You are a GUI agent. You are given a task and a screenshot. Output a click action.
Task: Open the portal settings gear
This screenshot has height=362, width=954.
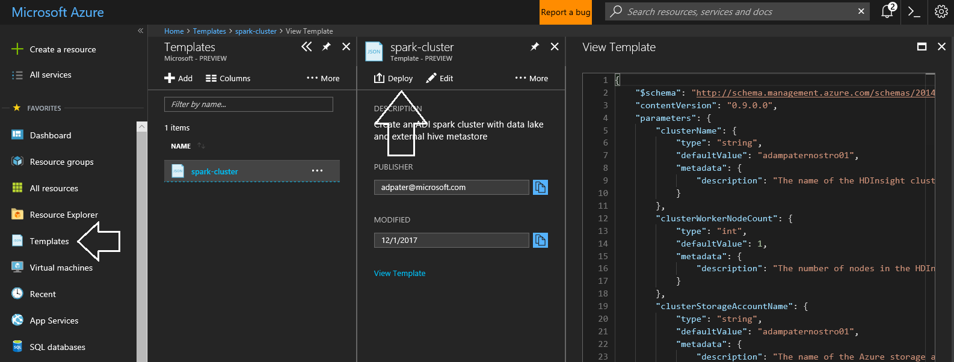941,11
